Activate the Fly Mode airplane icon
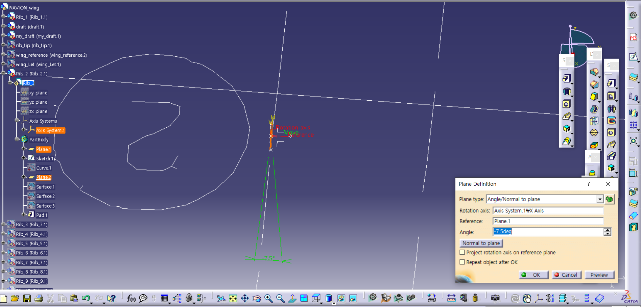Viewport: 641px width, 307px height. pyautogui.click(x=221, y=298)
